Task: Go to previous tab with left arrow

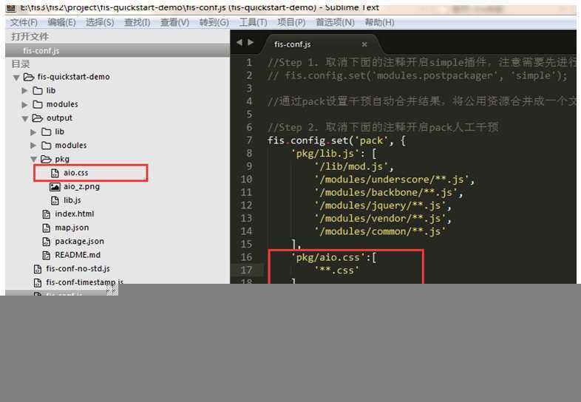Action: pos(239,42)
